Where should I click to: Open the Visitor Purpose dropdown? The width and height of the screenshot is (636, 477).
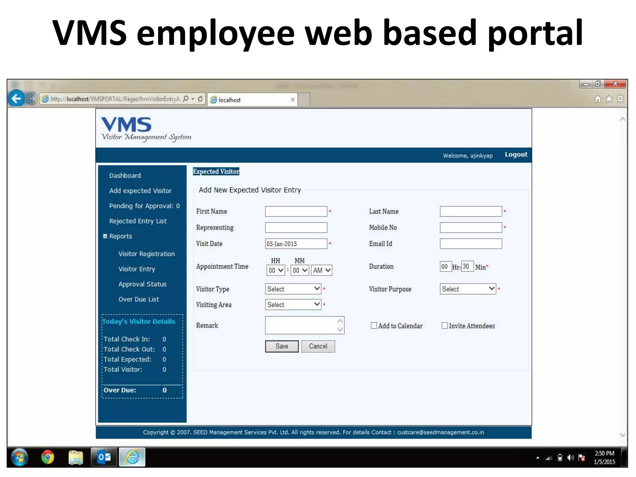coord(468,289)
